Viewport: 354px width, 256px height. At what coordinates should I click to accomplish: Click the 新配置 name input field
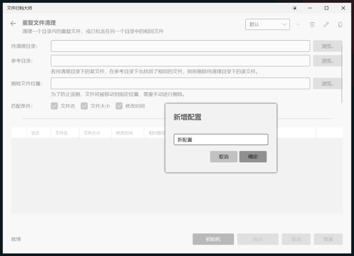[x=221, y=139]
